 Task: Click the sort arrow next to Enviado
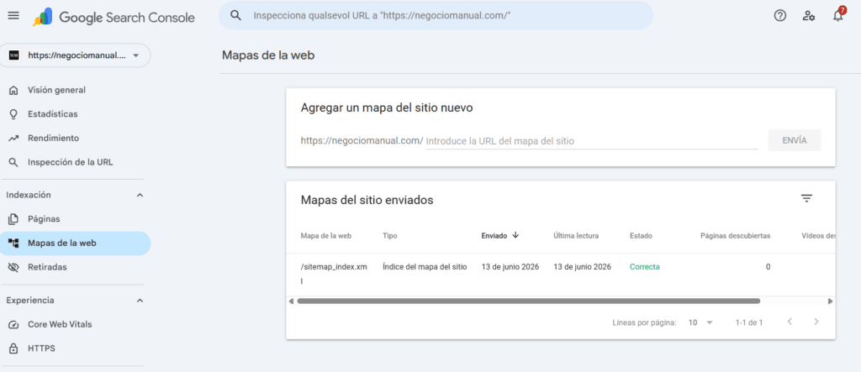coord(515,235)
